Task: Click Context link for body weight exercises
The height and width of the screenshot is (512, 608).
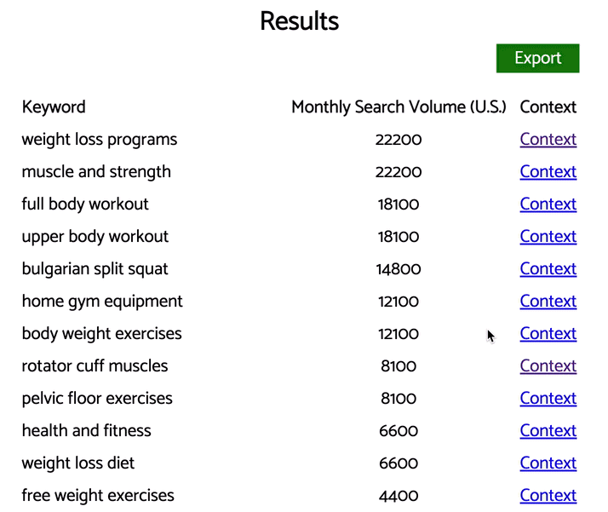Action: [x=548, y=334]
